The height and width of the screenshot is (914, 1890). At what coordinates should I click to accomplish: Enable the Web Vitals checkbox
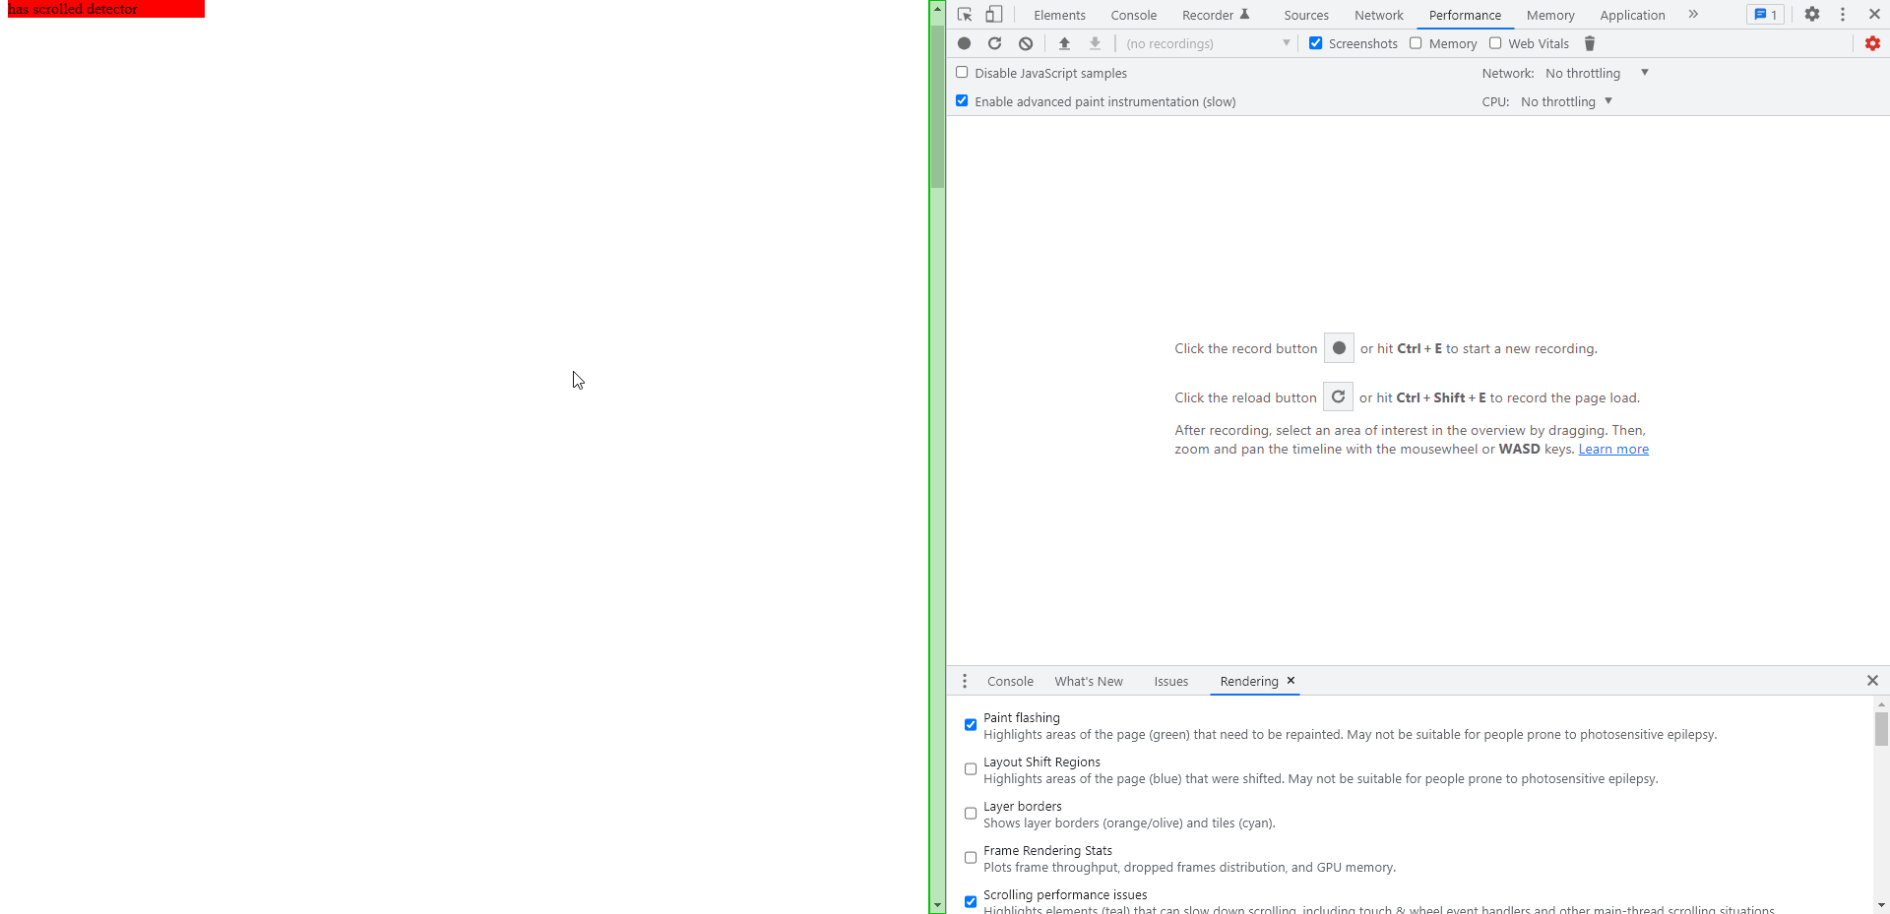tap(1495, 43)
